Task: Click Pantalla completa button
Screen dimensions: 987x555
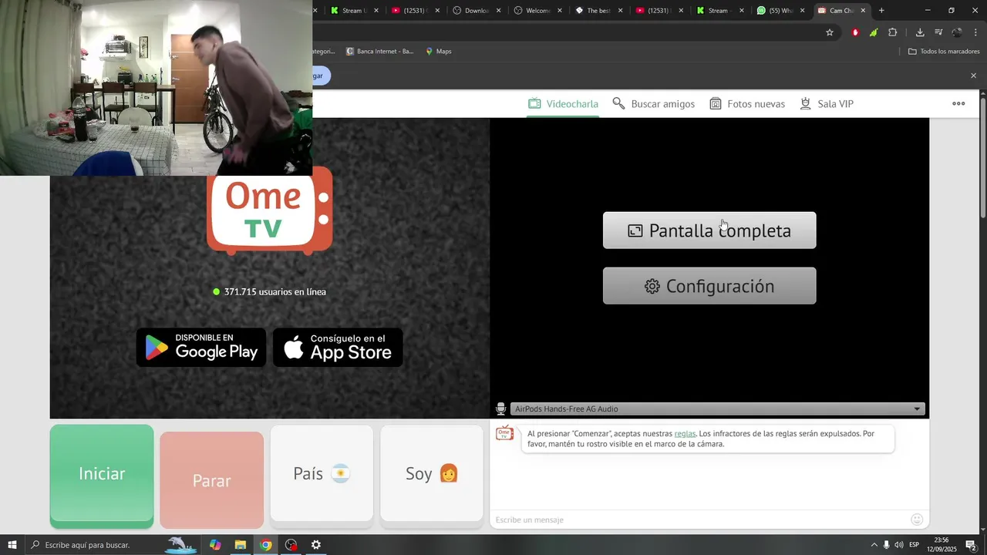Action: tap(709, 230)
